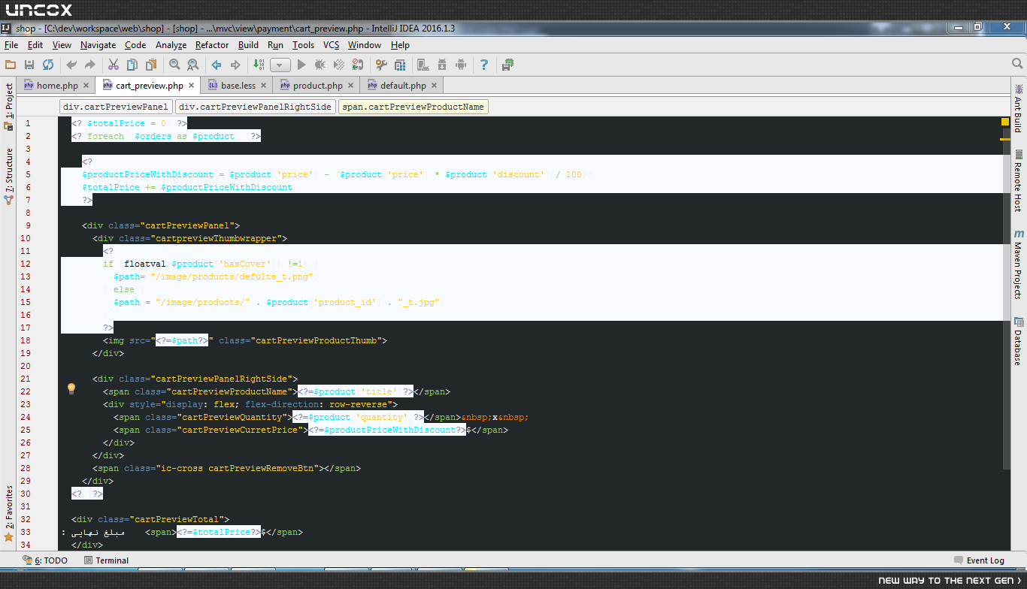
Task: Open the run configuration dropdown
Action: 280,65
